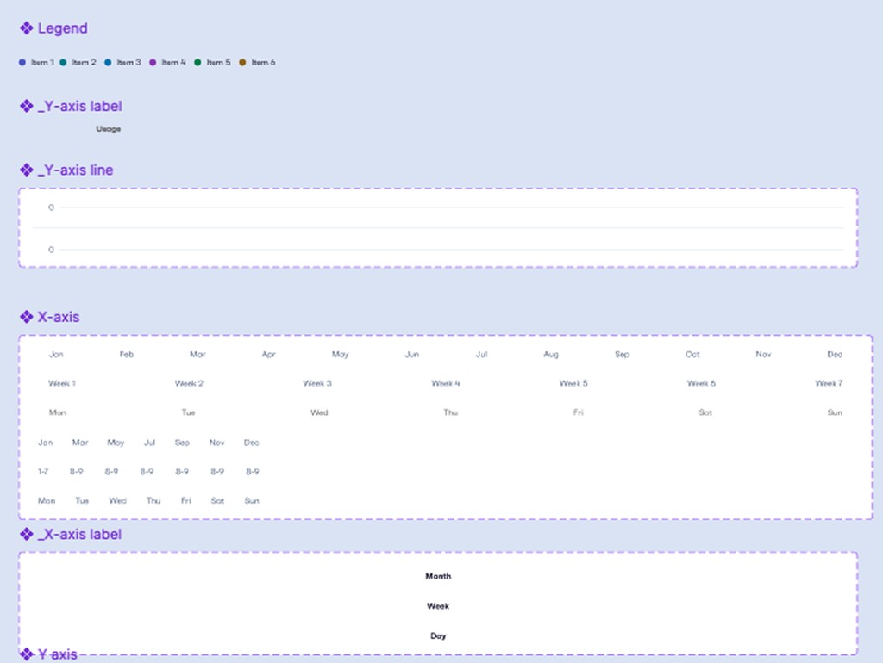Click the component icon beside _X-axis label

pyautogui.click(x=27, y=534)
